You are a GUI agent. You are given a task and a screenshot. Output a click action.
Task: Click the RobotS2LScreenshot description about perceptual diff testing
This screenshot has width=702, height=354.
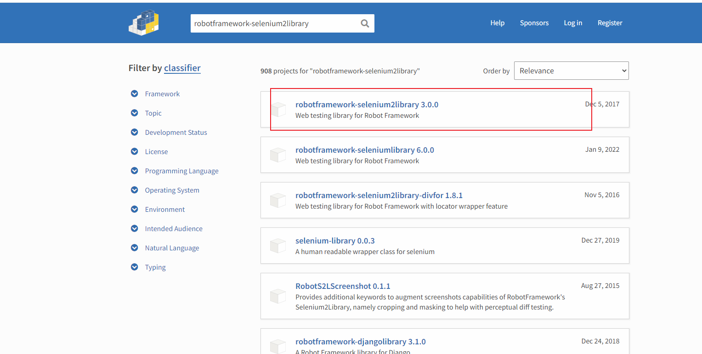430,302
